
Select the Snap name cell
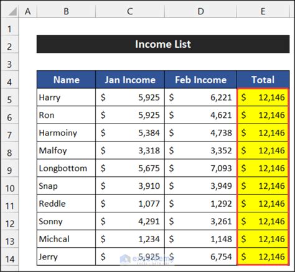coord(66,186)
